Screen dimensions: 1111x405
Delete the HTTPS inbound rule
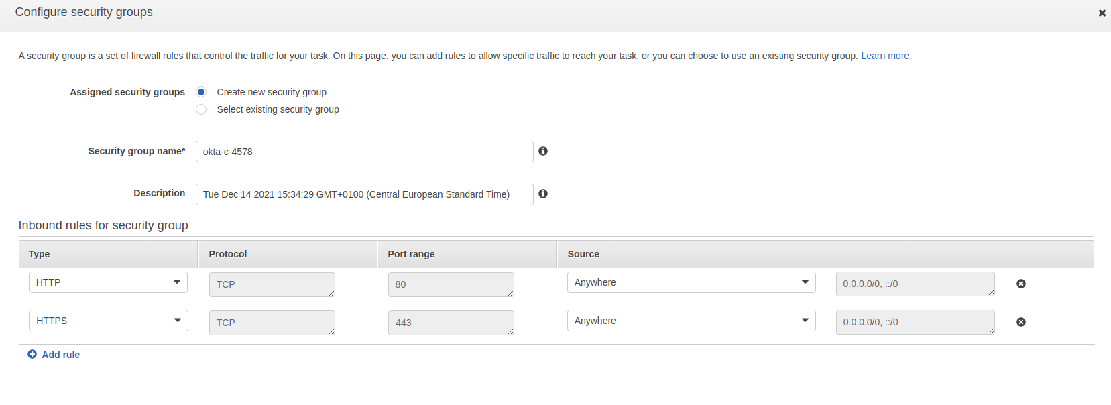1020,322
